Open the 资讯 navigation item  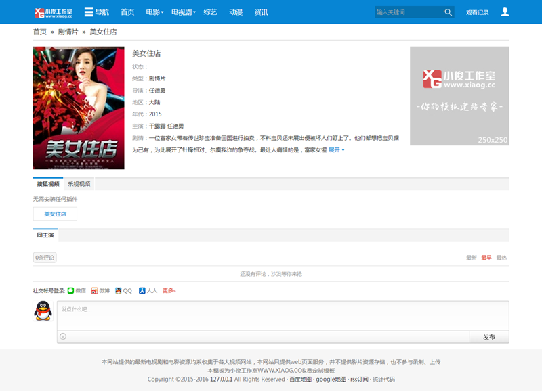[261, 12]
